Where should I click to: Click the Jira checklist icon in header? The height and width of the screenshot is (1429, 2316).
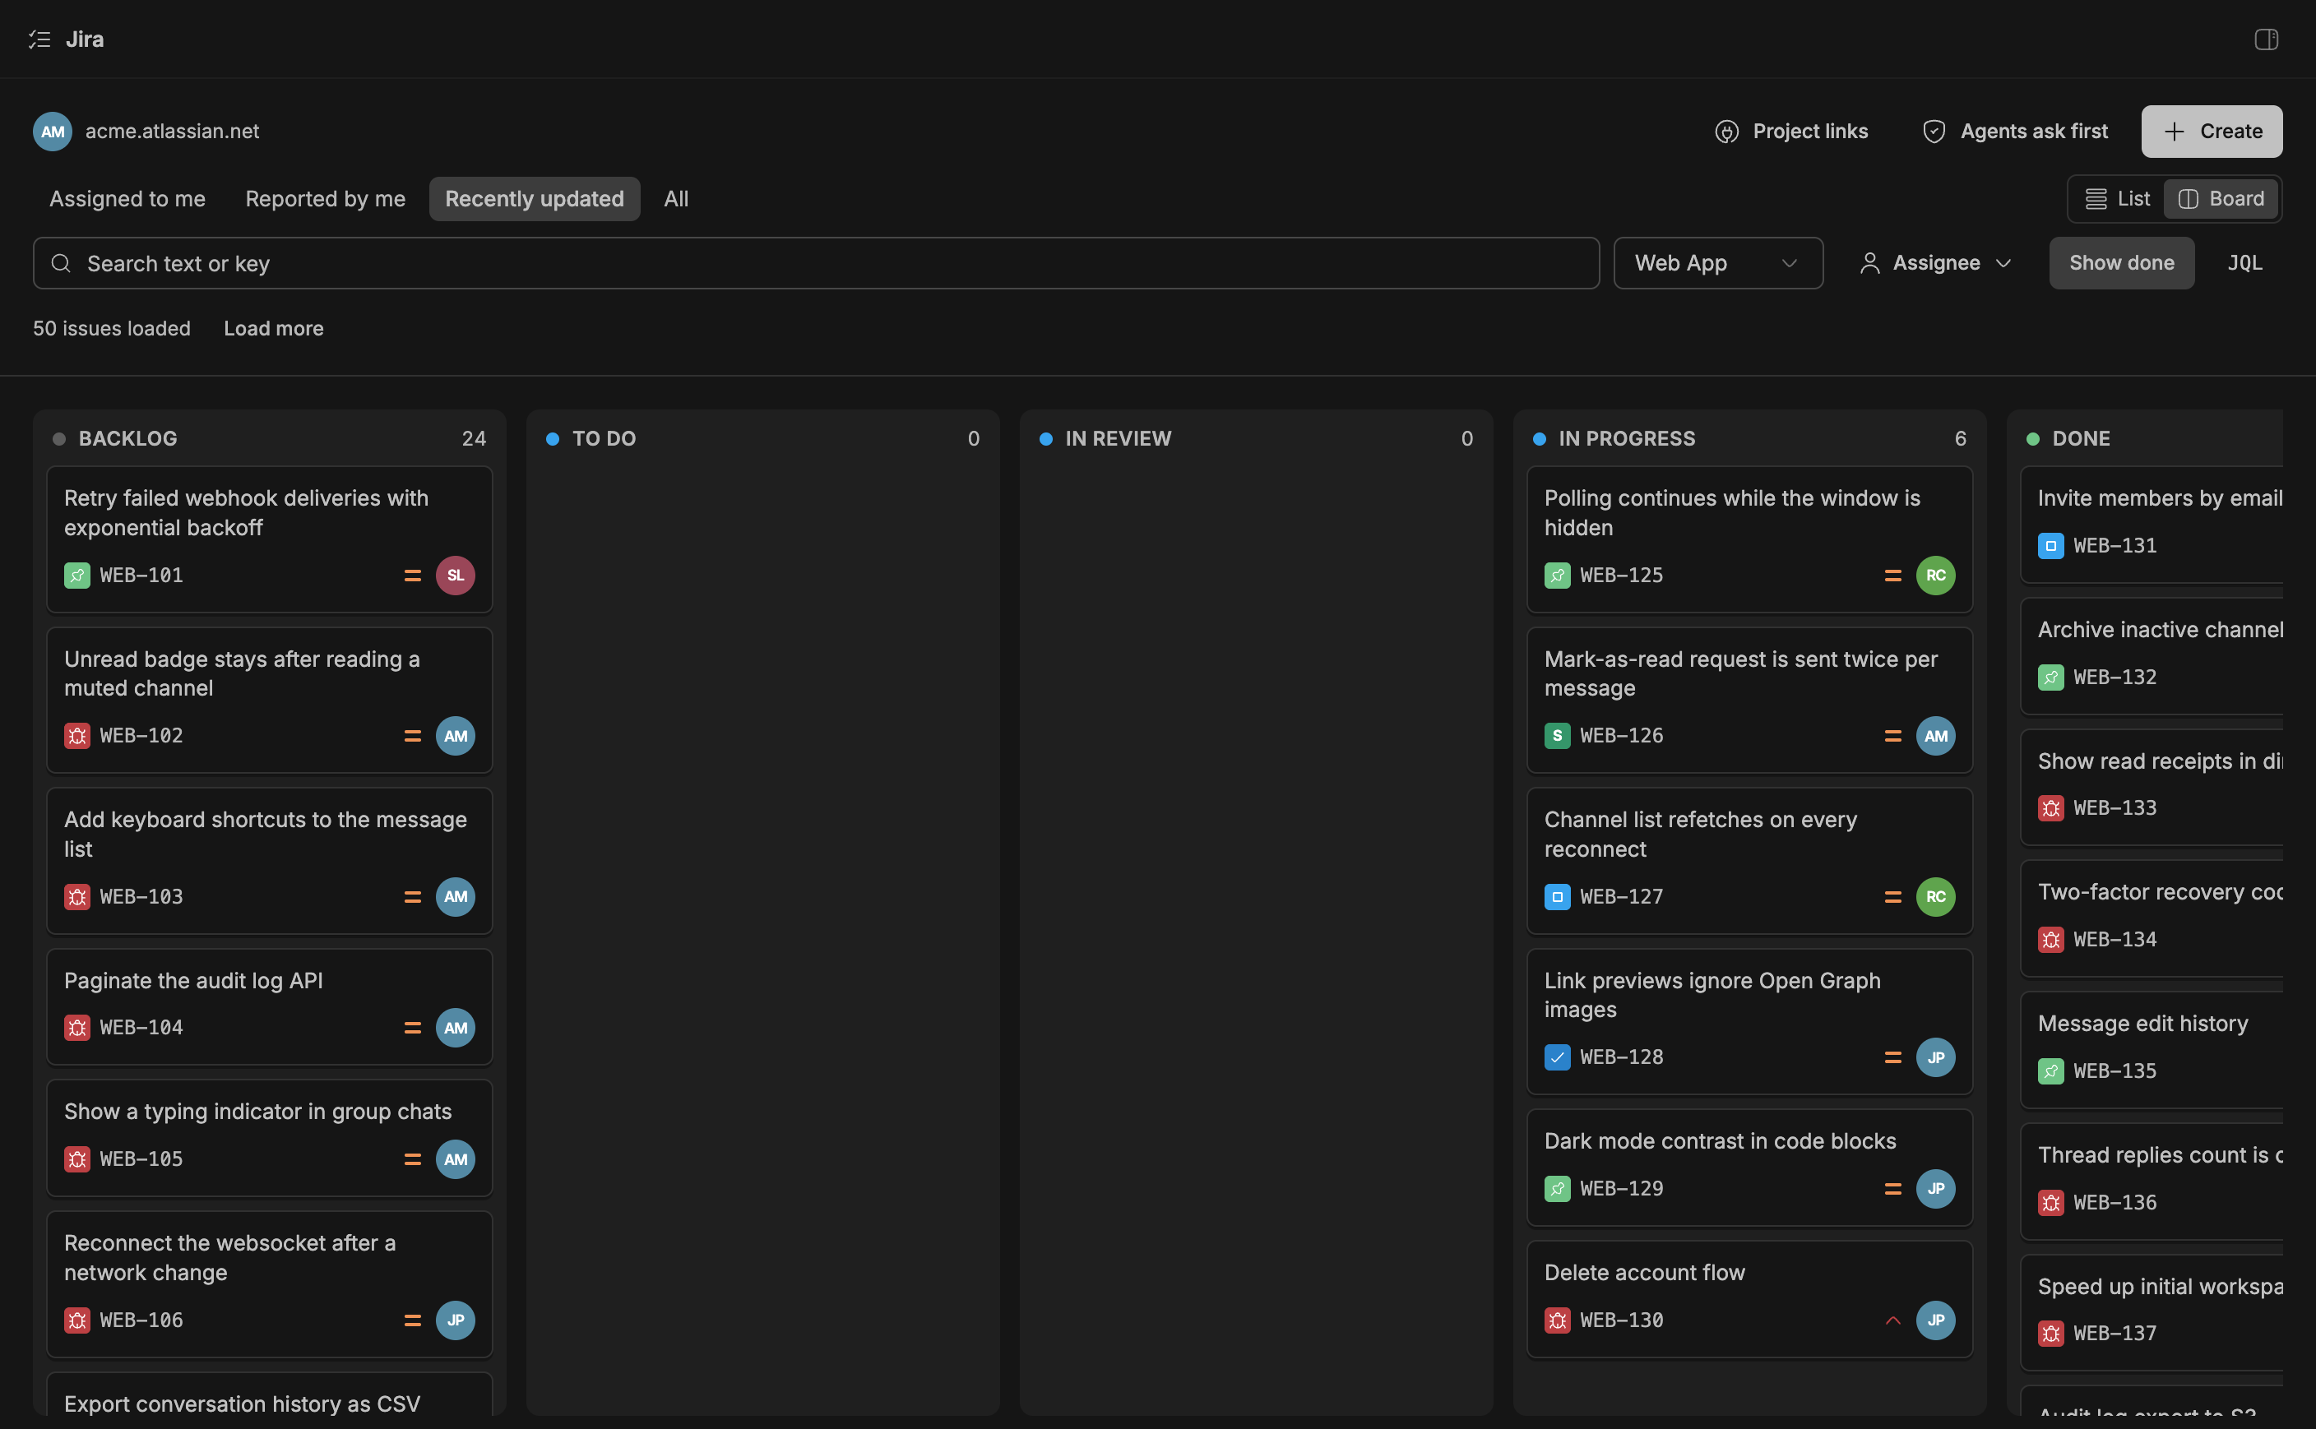39,39
